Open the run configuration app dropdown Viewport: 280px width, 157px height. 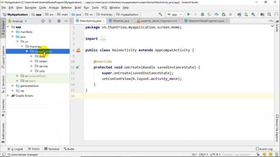(174, 14)
